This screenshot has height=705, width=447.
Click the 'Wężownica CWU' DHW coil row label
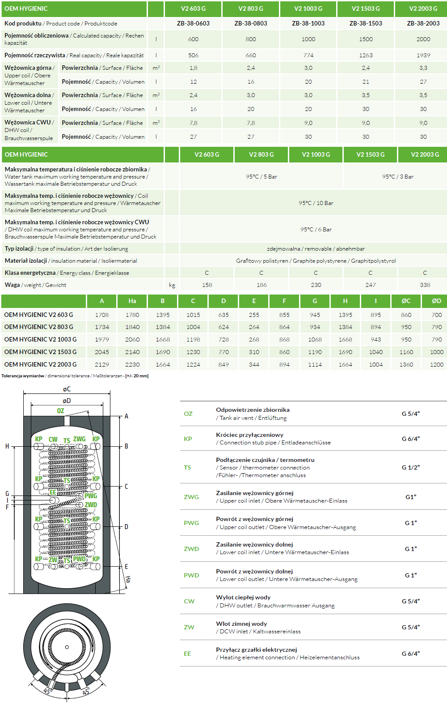[29, 130]
